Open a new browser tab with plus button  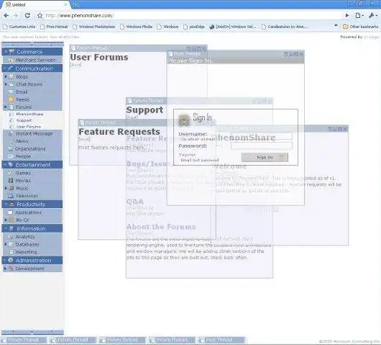click(75, 4)
